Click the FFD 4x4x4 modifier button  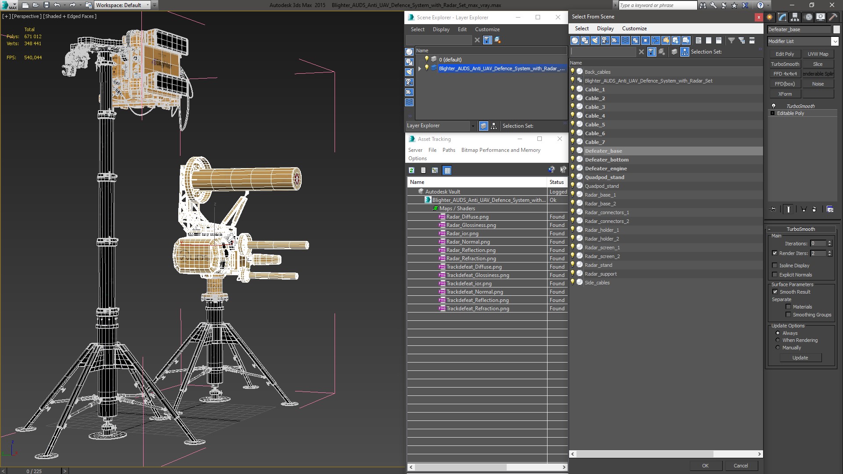(x=785, y=74)
